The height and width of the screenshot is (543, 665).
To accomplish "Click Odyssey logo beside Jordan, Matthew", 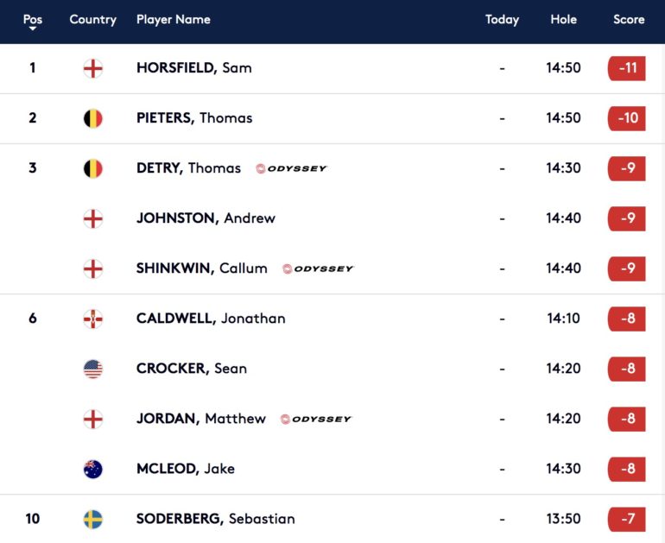I will [316, 419].
